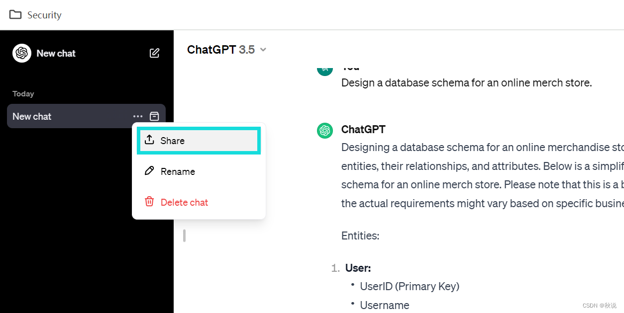Viewport: 624px width, 313px height.
Task: Click the Today section heading
Action: coord(23,93)
